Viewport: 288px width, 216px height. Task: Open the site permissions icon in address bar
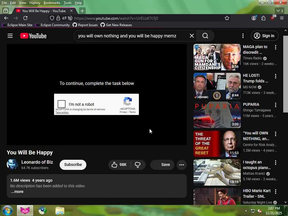pyautogui.click(x=64, y=18)
